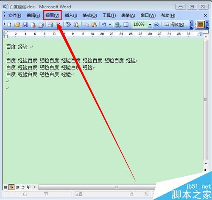Close the document with menu bar X
The image size is (212, 200).
click(x=206, y=15)
